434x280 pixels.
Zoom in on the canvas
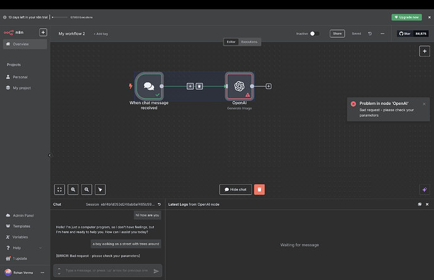tap(73, 190)
